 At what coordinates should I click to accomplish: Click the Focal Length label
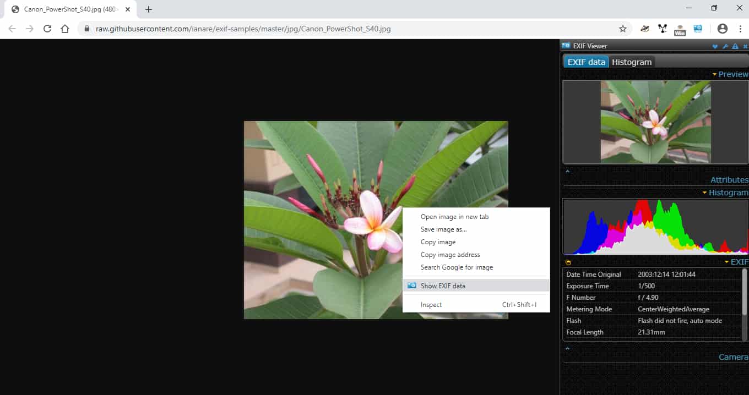584,332
